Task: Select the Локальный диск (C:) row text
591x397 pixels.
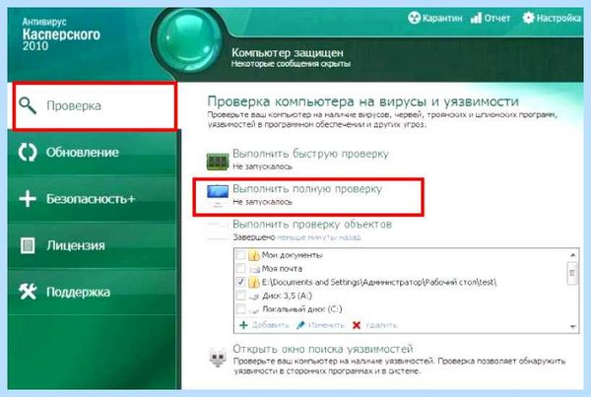Action: [302, 309]
